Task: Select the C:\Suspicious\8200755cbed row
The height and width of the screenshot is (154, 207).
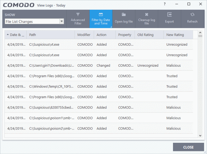Action: 99,107
